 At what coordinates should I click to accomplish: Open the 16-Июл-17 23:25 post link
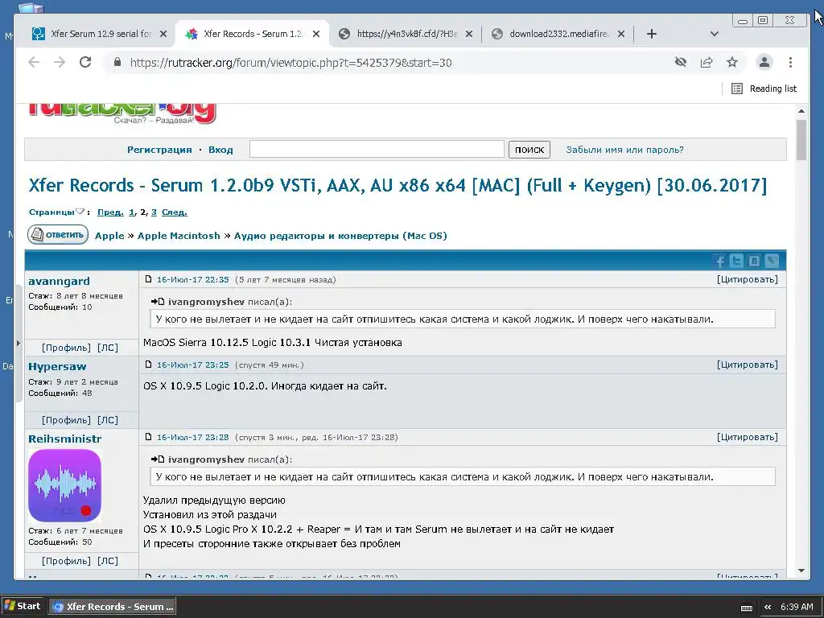[x=193, y=365]
